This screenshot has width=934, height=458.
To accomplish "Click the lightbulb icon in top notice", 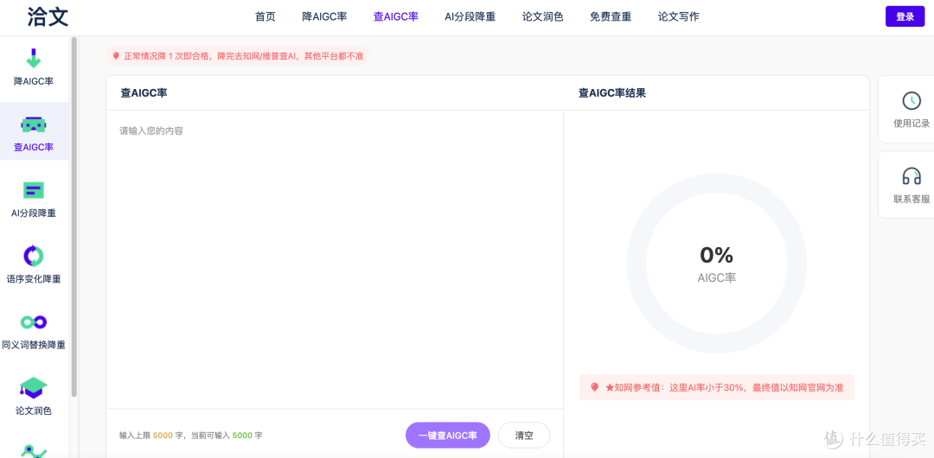I will 116,56.
